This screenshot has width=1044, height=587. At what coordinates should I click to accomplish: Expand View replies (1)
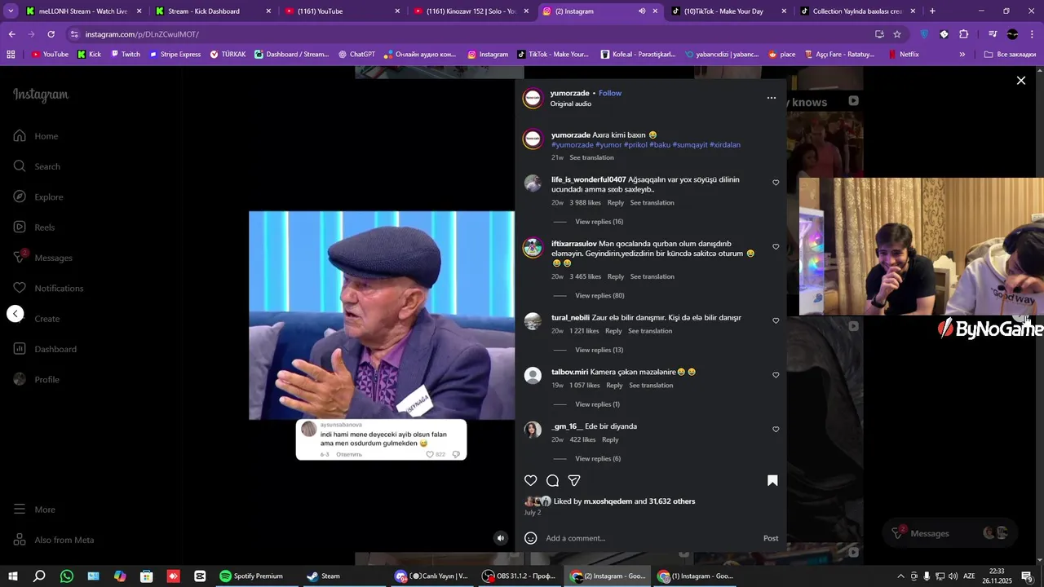coord(597,404)
